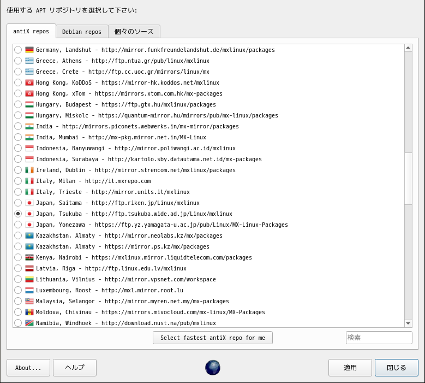Click the Latvian flag beside Riga

[x=29, y=268]
